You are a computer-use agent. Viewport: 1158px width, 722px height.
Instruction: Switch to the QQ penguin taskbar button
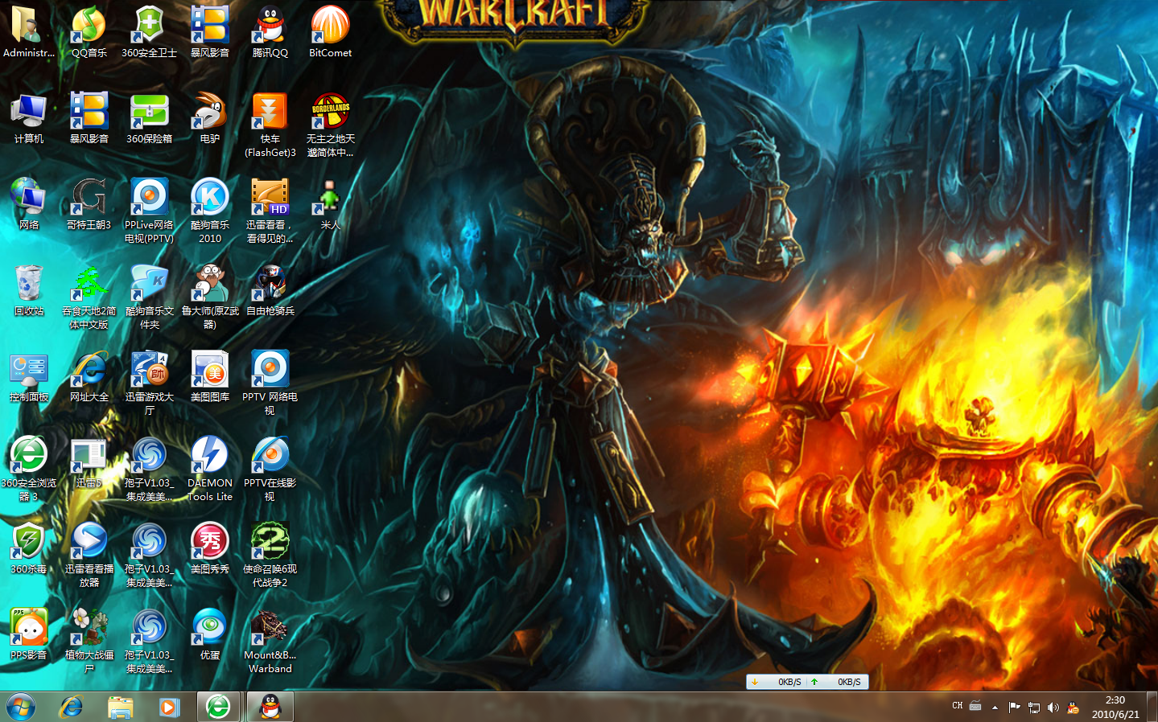(x=270, y=707)
